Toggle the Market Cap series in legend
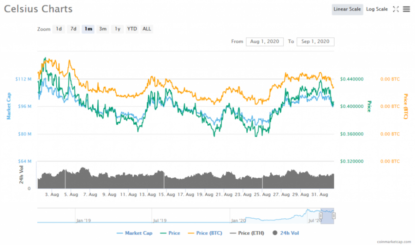The width and height of the screenshot is (415, 245). pos(135,233)
